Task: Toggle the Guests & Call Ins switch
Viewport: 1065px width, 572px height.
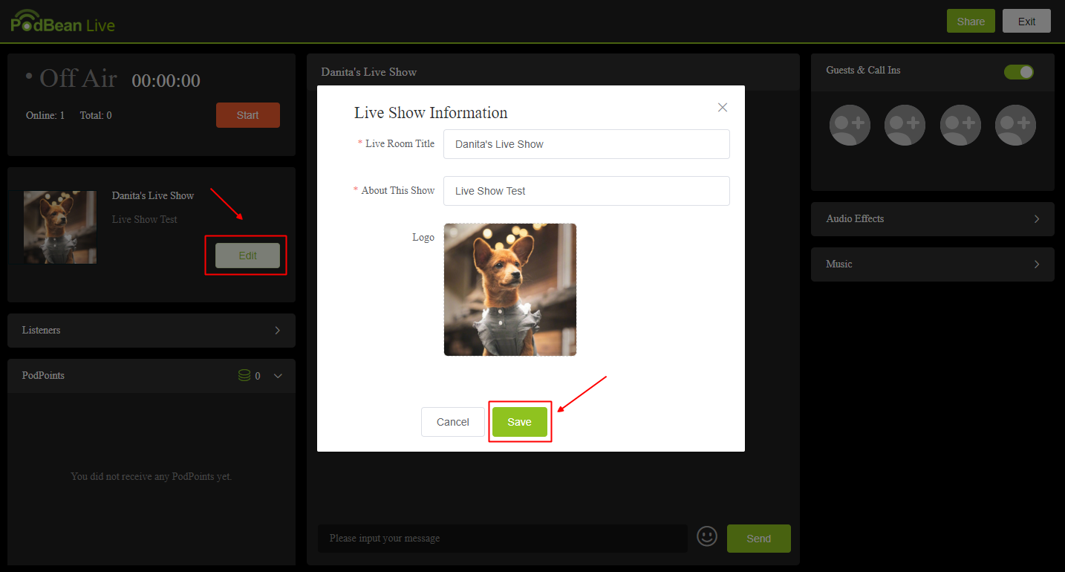Action: pos(1019,72)
